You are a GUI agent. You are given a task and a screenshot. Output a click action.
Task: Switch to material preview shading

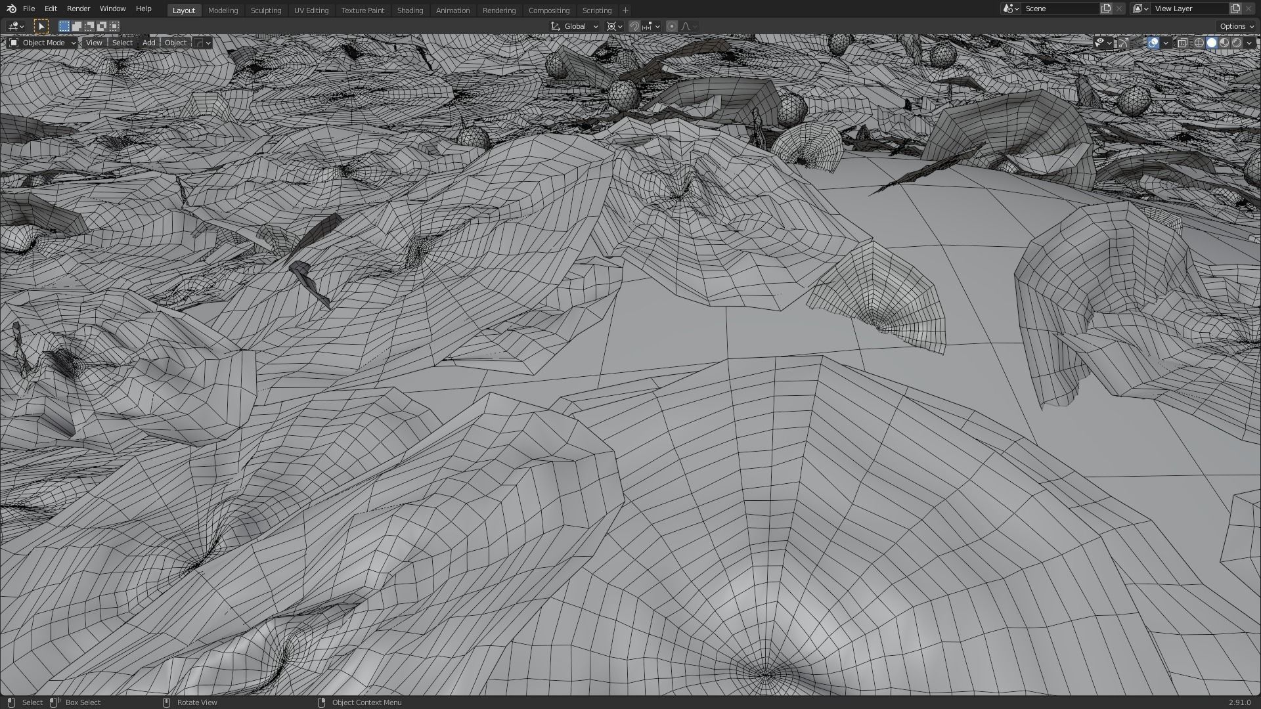1224,43
